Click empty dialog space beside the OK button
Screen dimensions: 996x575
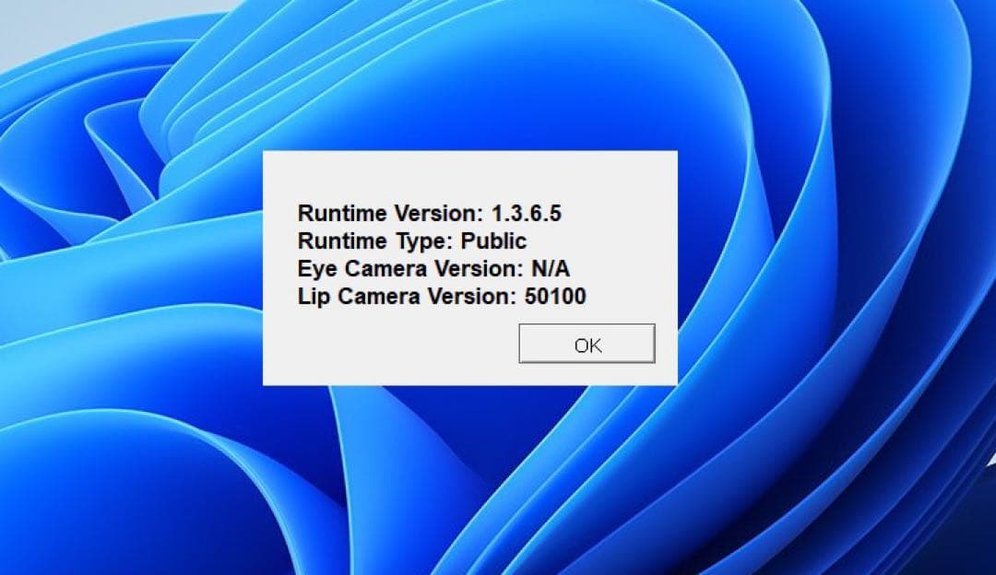387,346
